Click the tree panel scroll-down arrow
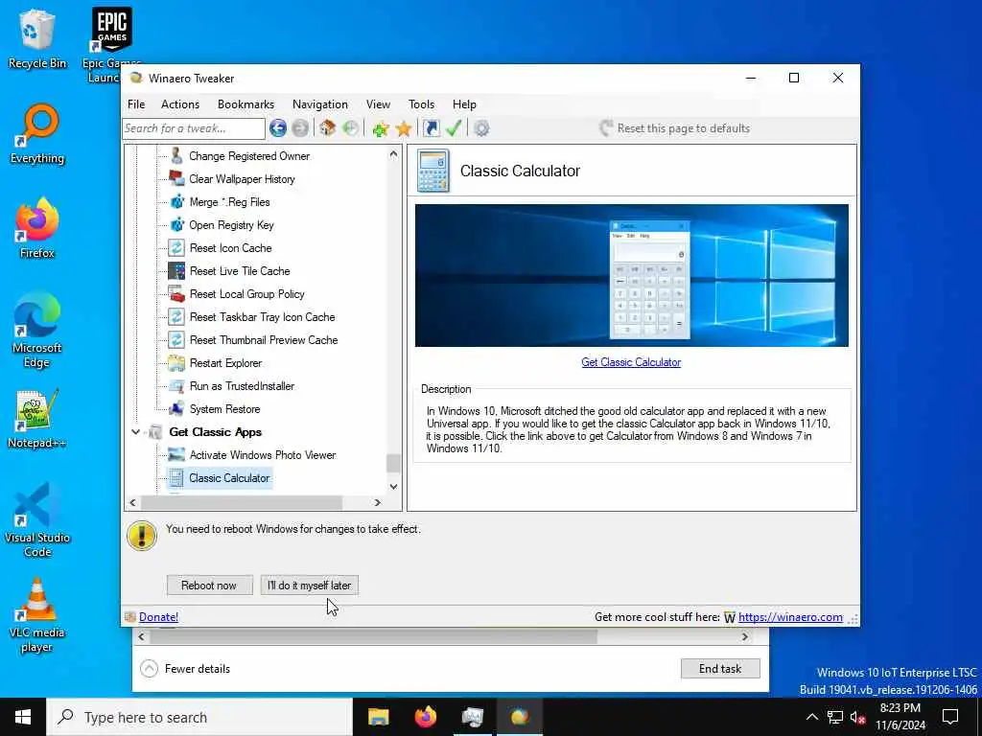 click(x=393, y=486)
